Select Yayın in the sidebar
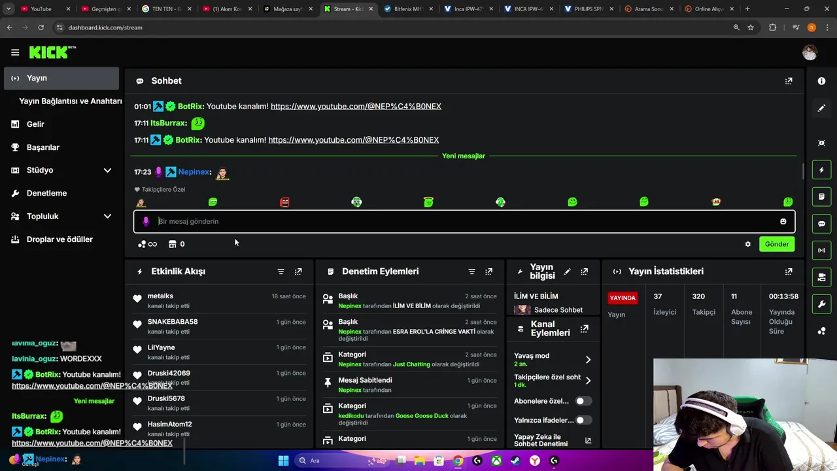Viewport: 837px width, 471px height. (x=61, y=78)
